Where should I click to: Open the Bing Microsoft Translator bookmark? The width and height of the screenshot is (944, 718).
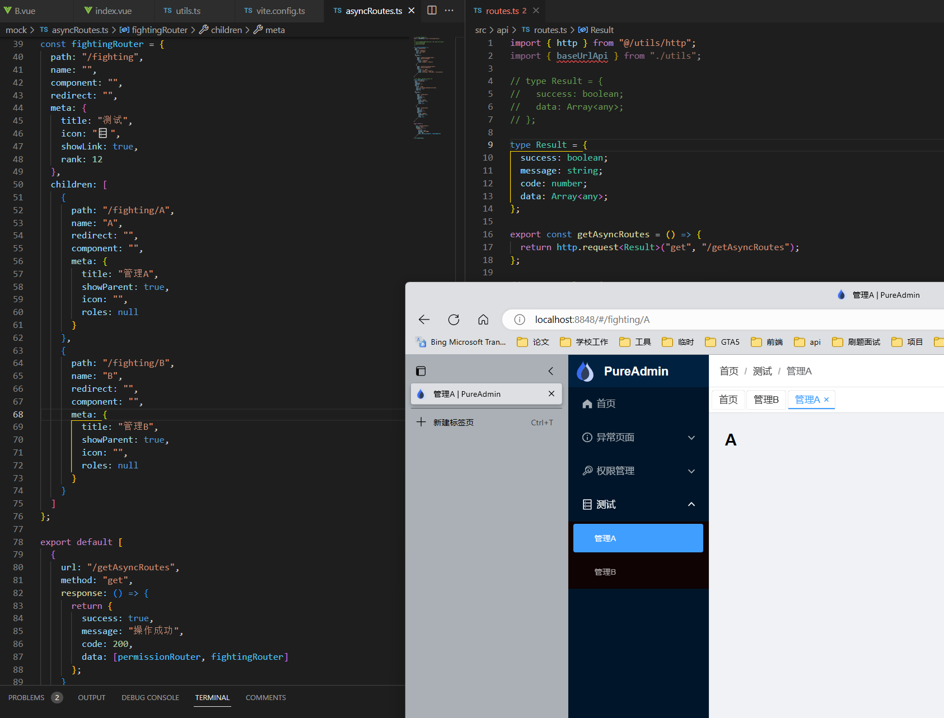(x=460, y=342)
